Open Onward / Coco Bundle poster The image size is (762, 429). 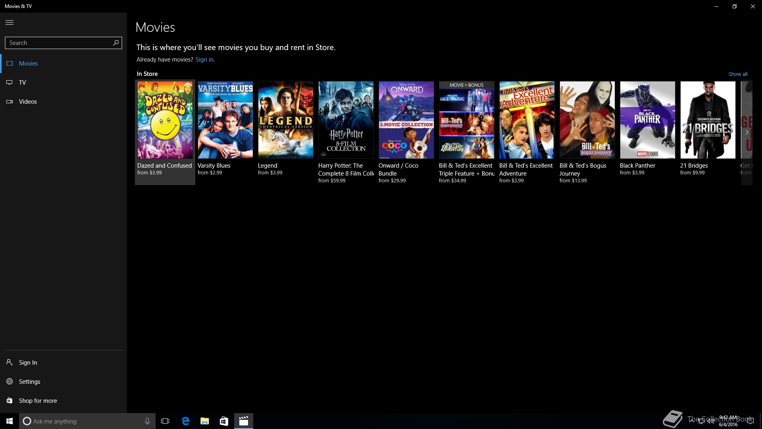pyautogui.click(x=406, y=120)
